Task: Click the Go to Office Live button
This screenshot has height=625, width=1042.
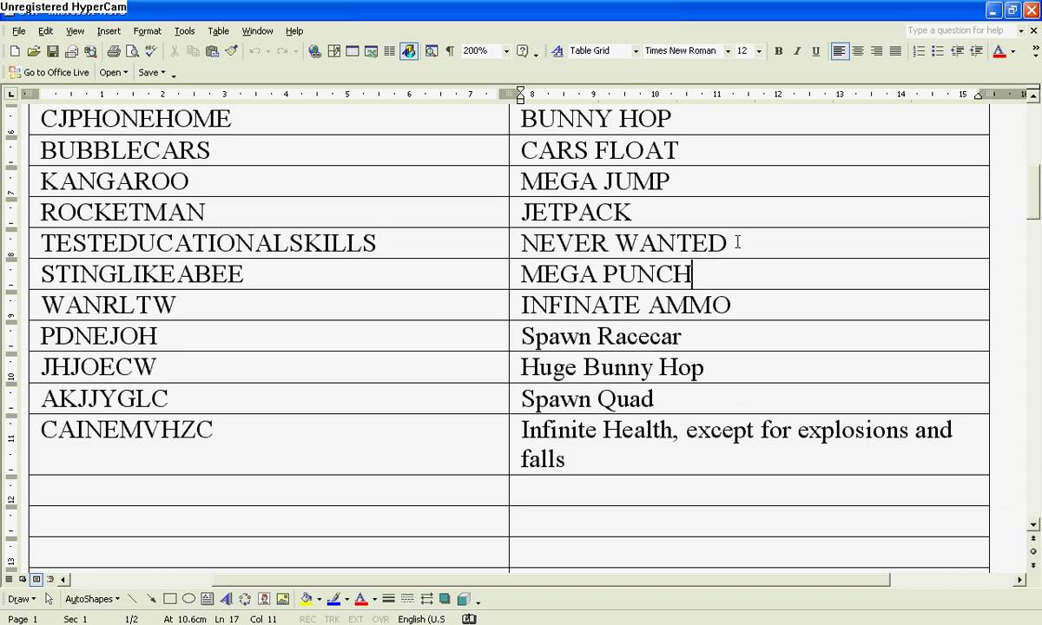Action: click(49, 73)
